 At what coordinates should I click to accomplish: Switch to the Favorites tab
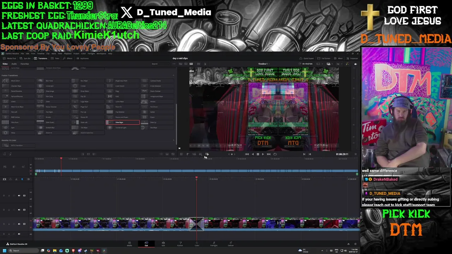coord(25,64)
